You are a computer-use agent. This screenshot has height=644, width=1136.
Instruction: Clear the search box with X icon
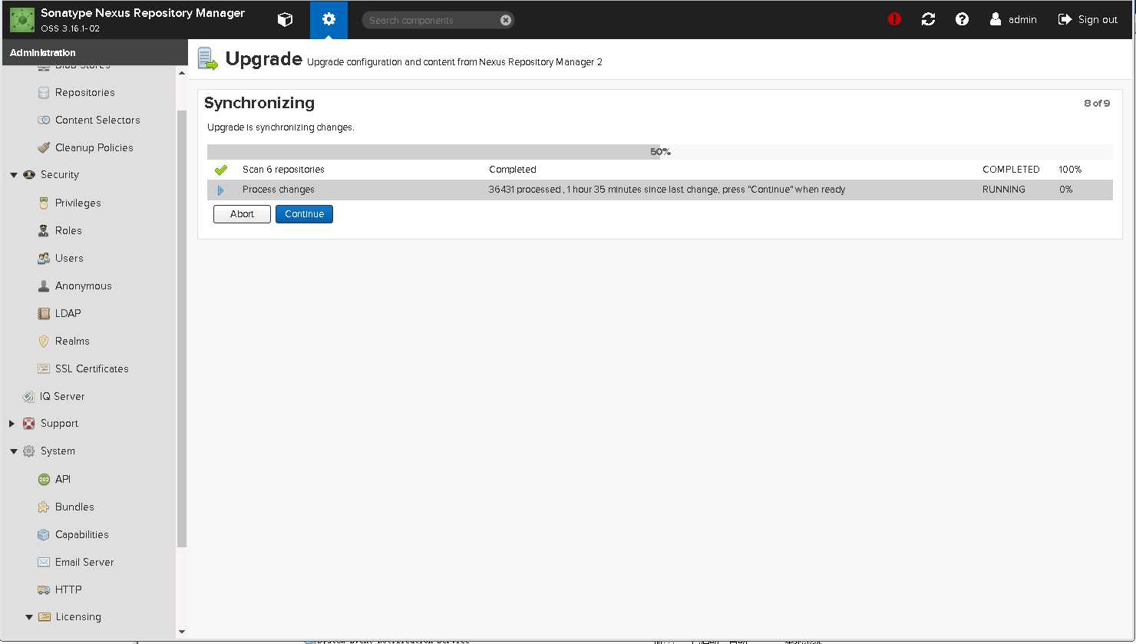(506, 20)
